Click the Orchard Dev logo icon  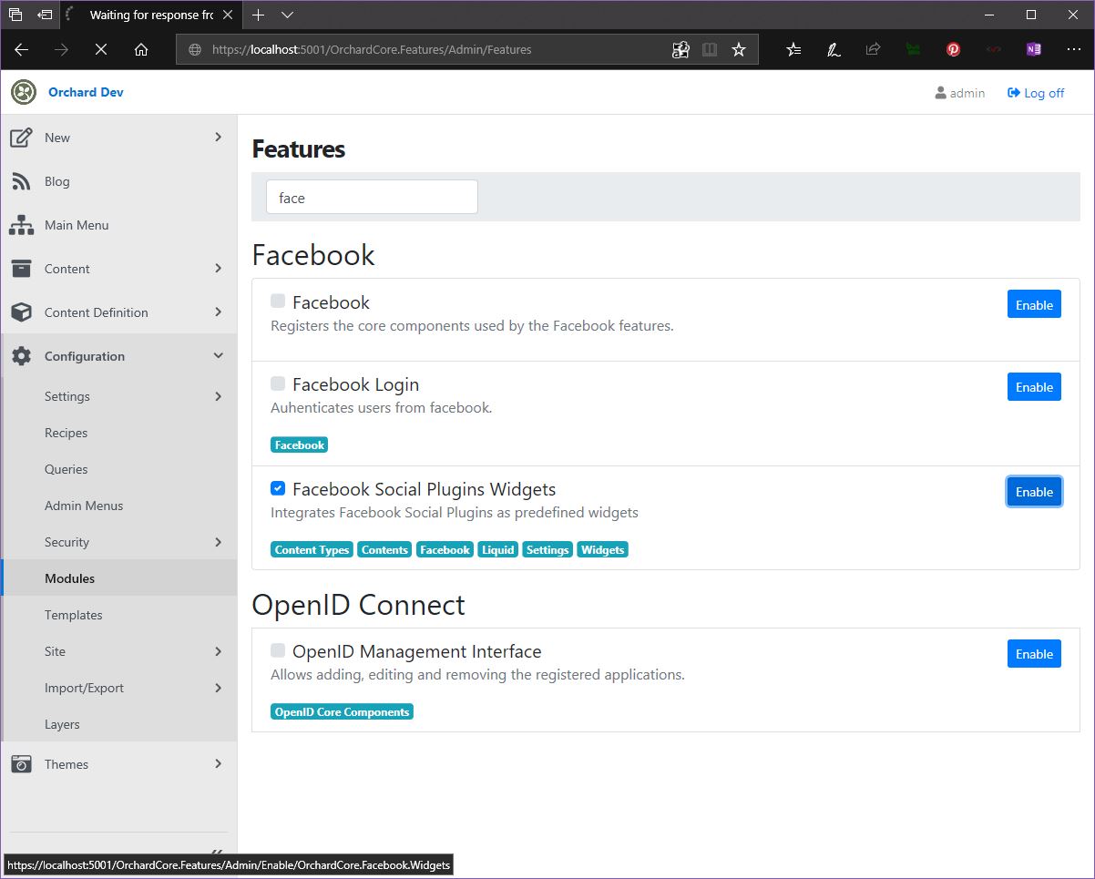coord(24,92)
